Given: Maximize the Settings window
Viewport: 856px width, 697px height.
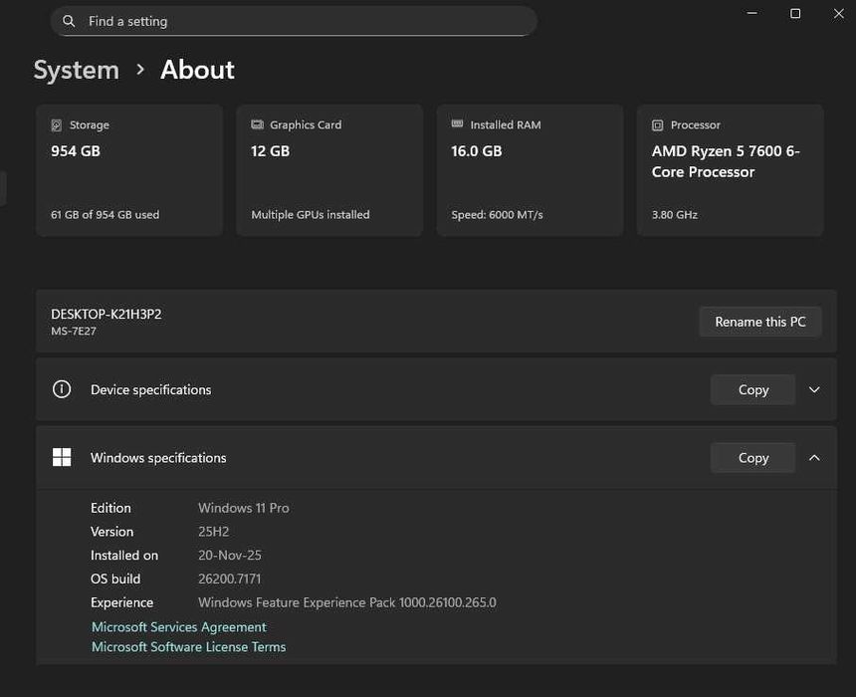Looking at the screenshot, I should (x=795, y=13).
